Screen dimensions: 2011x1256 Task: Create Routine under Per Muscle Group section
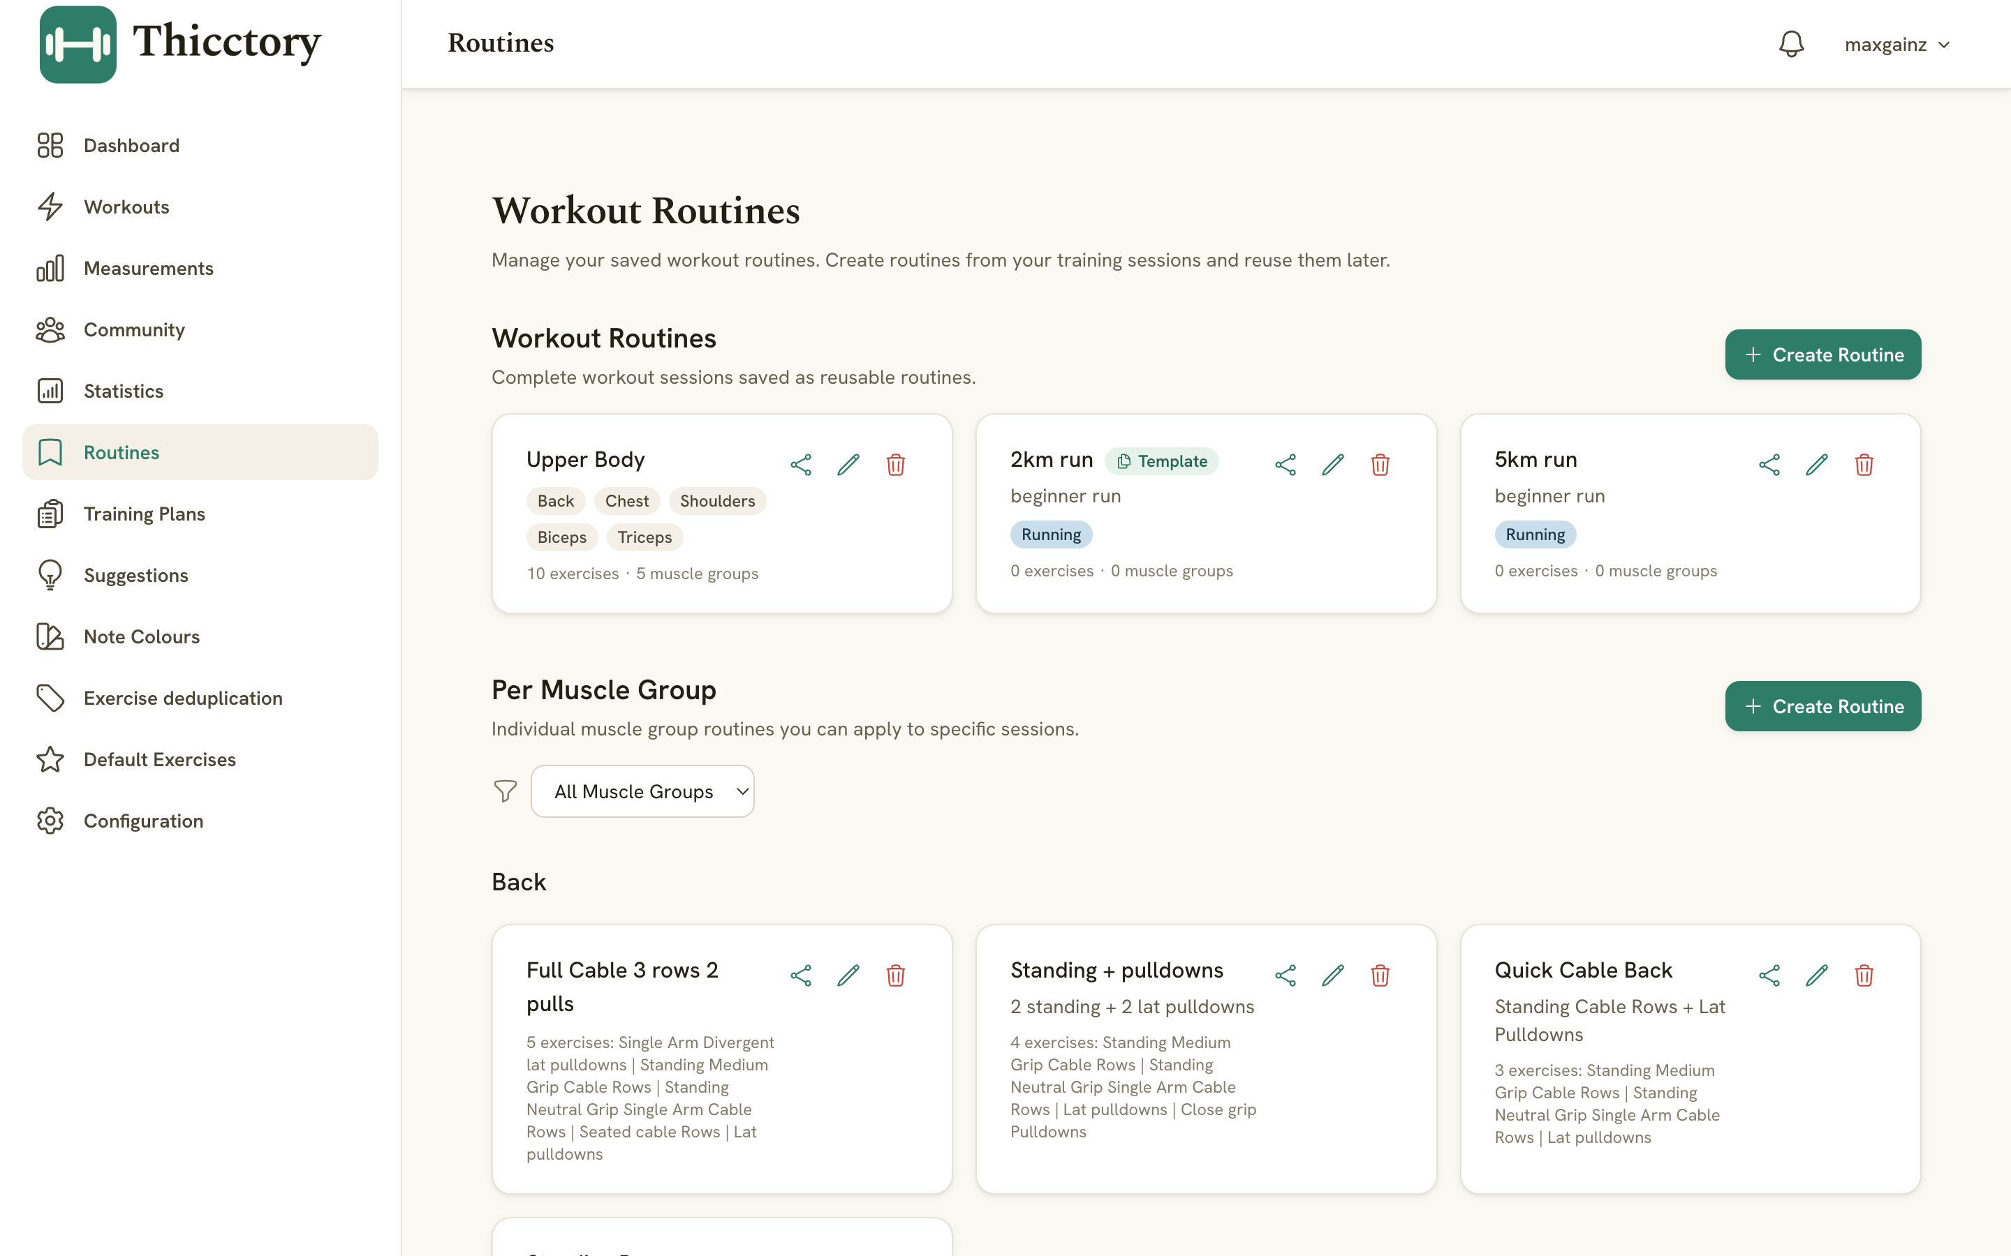[x=1822, y=706]
